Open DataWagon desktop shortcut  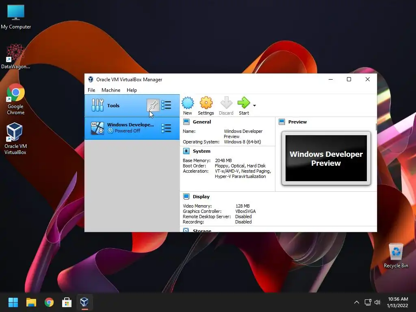[x=16, y=56]
